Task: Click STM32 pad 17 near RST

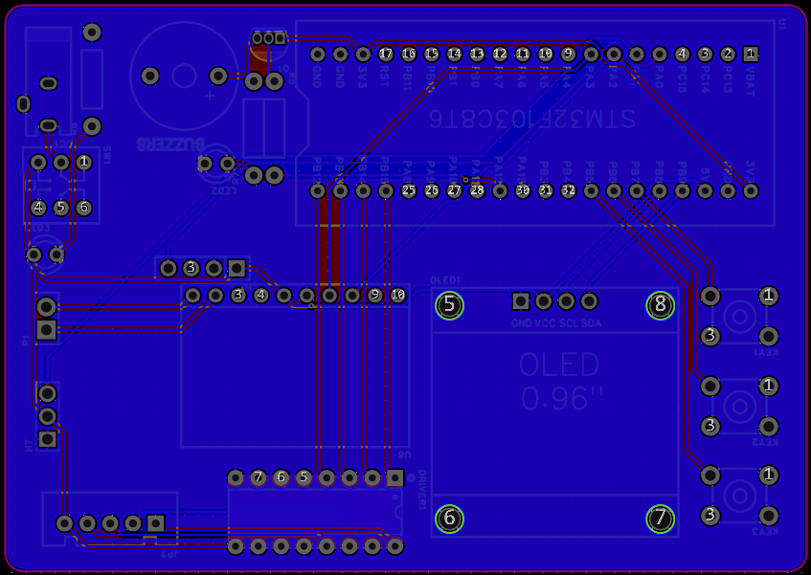Action: 386,54
